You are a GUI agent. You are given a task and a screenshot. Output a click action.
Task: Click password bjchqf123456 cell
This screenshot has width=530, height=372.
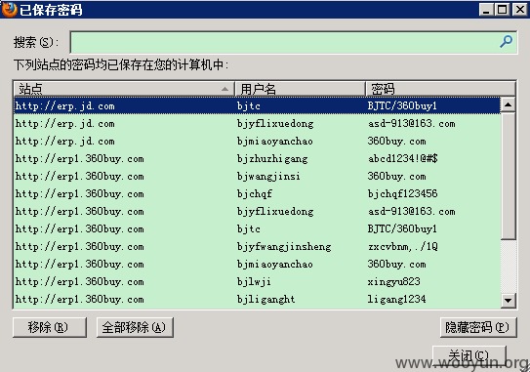click(402, 193)
